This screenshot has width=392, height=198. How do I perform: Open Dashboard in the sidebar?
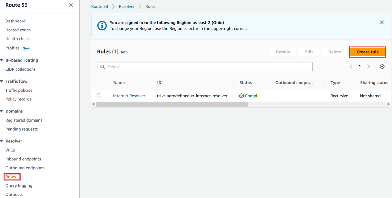point(15,21)
